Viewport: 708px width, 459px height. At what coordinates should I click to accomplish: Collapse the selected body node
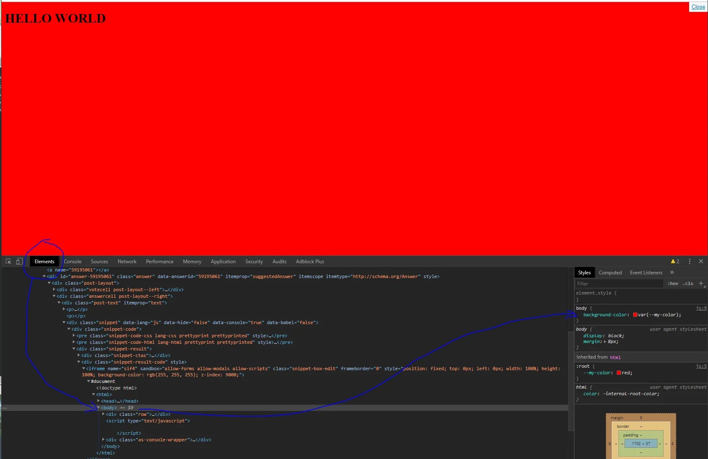(98, 408)
